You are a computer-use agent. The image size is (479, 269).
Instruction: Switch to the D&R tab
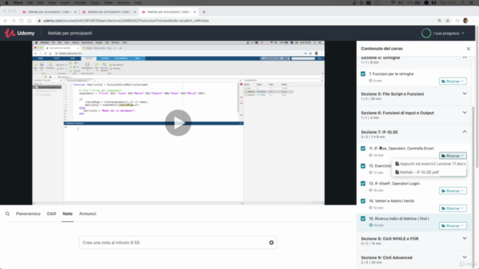[x=52, y=214]
